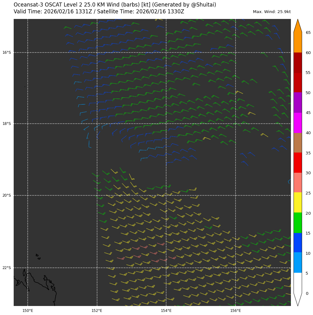
Task: Click the Max. Wind 25.9kt label
Action: point(272,12)
